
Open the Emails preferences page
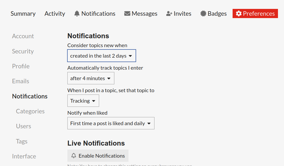[x=21, y=81]
